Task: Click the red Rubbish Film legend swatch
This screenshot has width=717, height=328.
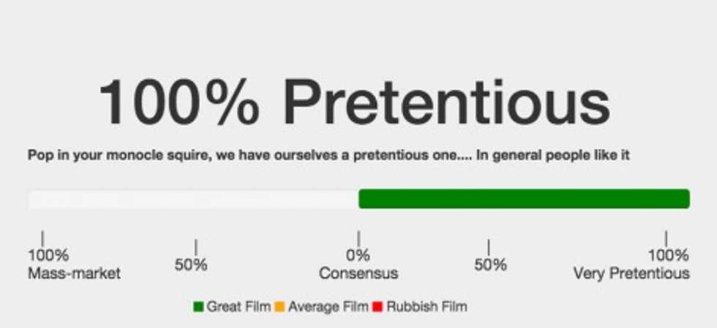Action: (x=378, y=307)
